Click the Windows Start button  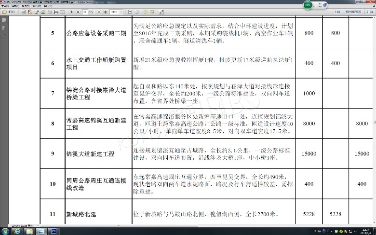click(4, 231)
